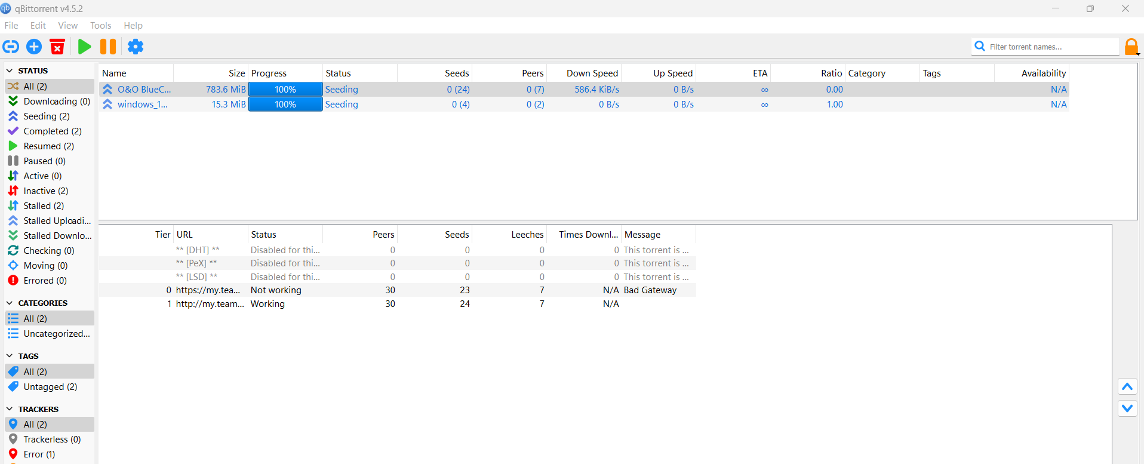Screen dimensions: 1144x464
Task: Select the Paused (0) status filter
Action: click(50, 161)
